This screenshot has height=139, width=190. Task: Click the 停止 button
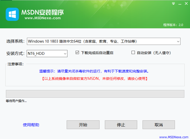click(x=121, y=125)
